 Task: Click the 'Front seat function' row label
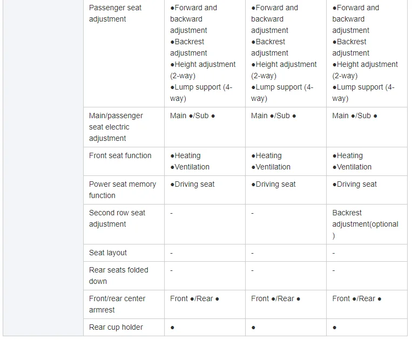(120, 155)
